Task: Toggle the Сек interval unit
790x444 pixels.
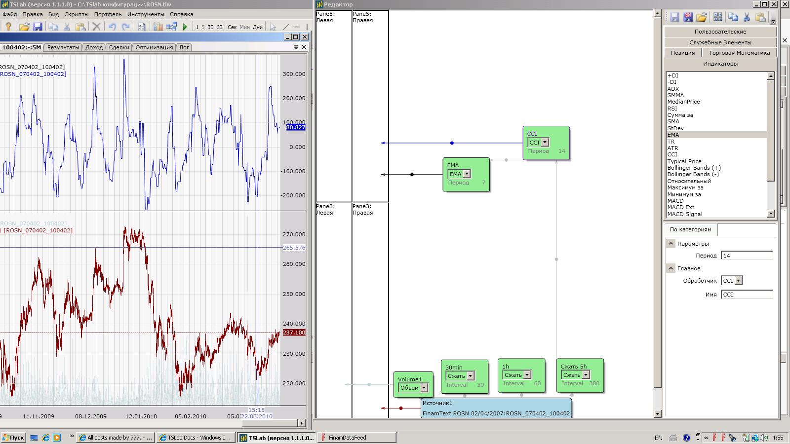Action: [232, 27]
